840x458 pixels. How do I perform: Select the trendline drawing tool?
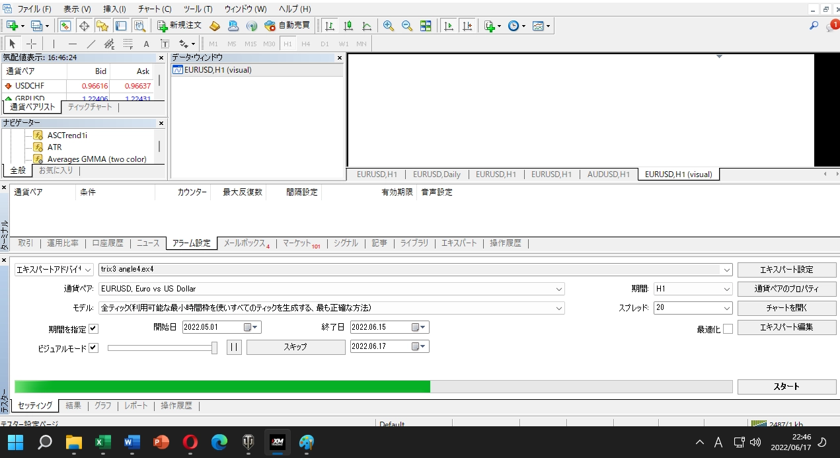click(x=91, y=44)
